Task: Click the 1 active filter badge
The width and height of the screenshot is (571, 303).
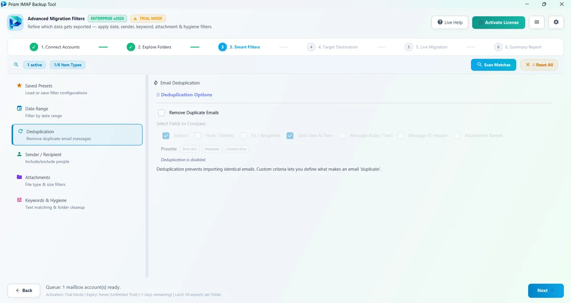Action: pos(35,65)
